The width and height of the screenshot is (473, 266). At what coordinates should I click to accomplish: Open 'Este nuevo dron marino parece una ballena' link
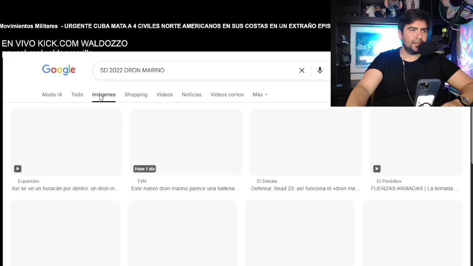pos(186,188)
